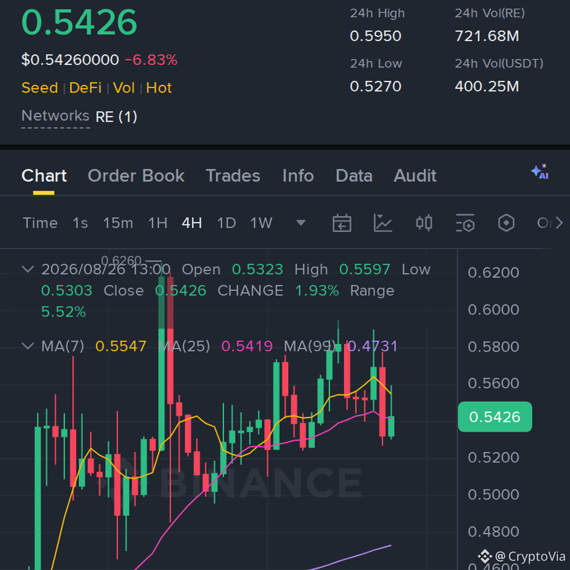Expand more time intervals dropdown triangle
This screenshot has height=570, width=570.
pos(301,223)
